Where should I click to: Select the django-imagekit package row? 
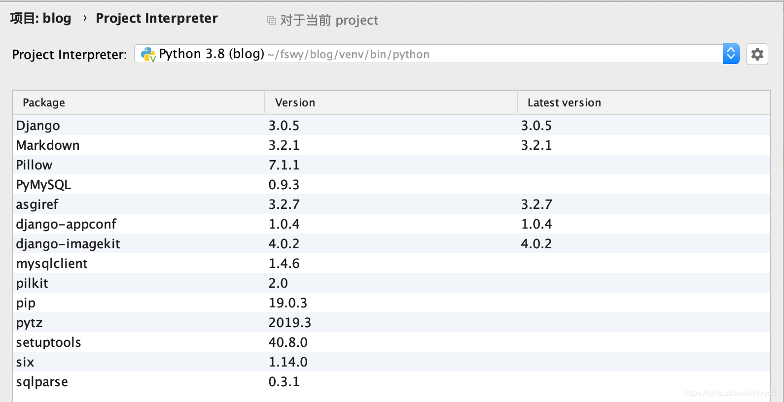(392, 243)
